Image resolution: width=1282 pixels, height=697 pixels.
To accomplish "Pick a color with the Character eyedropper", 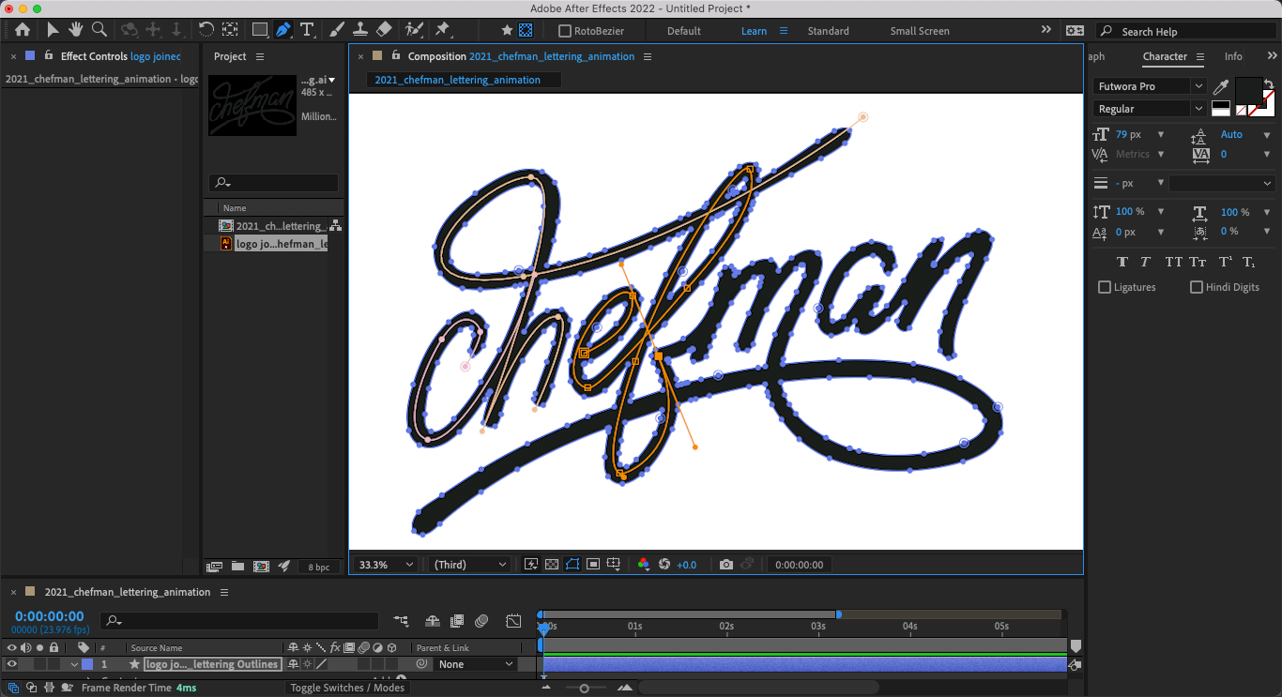I will pos(1220,87).
